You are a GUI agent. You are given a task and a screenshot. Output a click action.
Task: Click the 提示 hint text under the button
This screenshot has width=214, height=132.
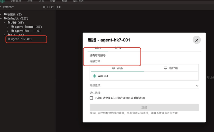coord(134,113)
